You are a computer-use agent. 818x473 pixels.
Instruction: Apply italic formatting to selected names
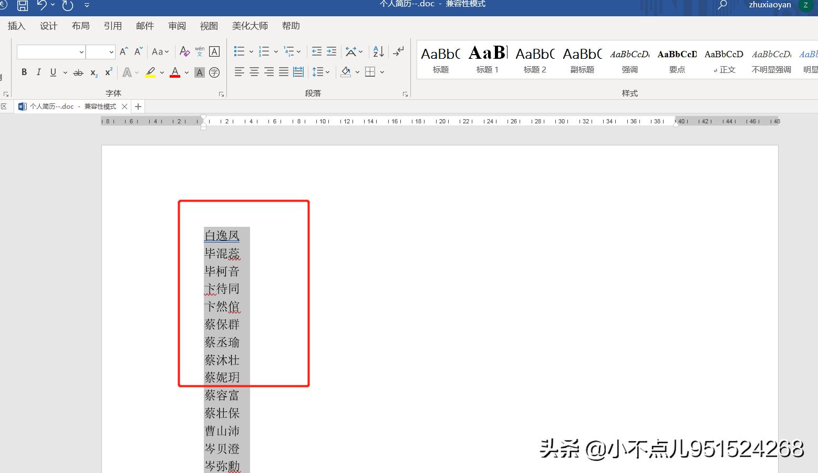(x=38, y=72)
